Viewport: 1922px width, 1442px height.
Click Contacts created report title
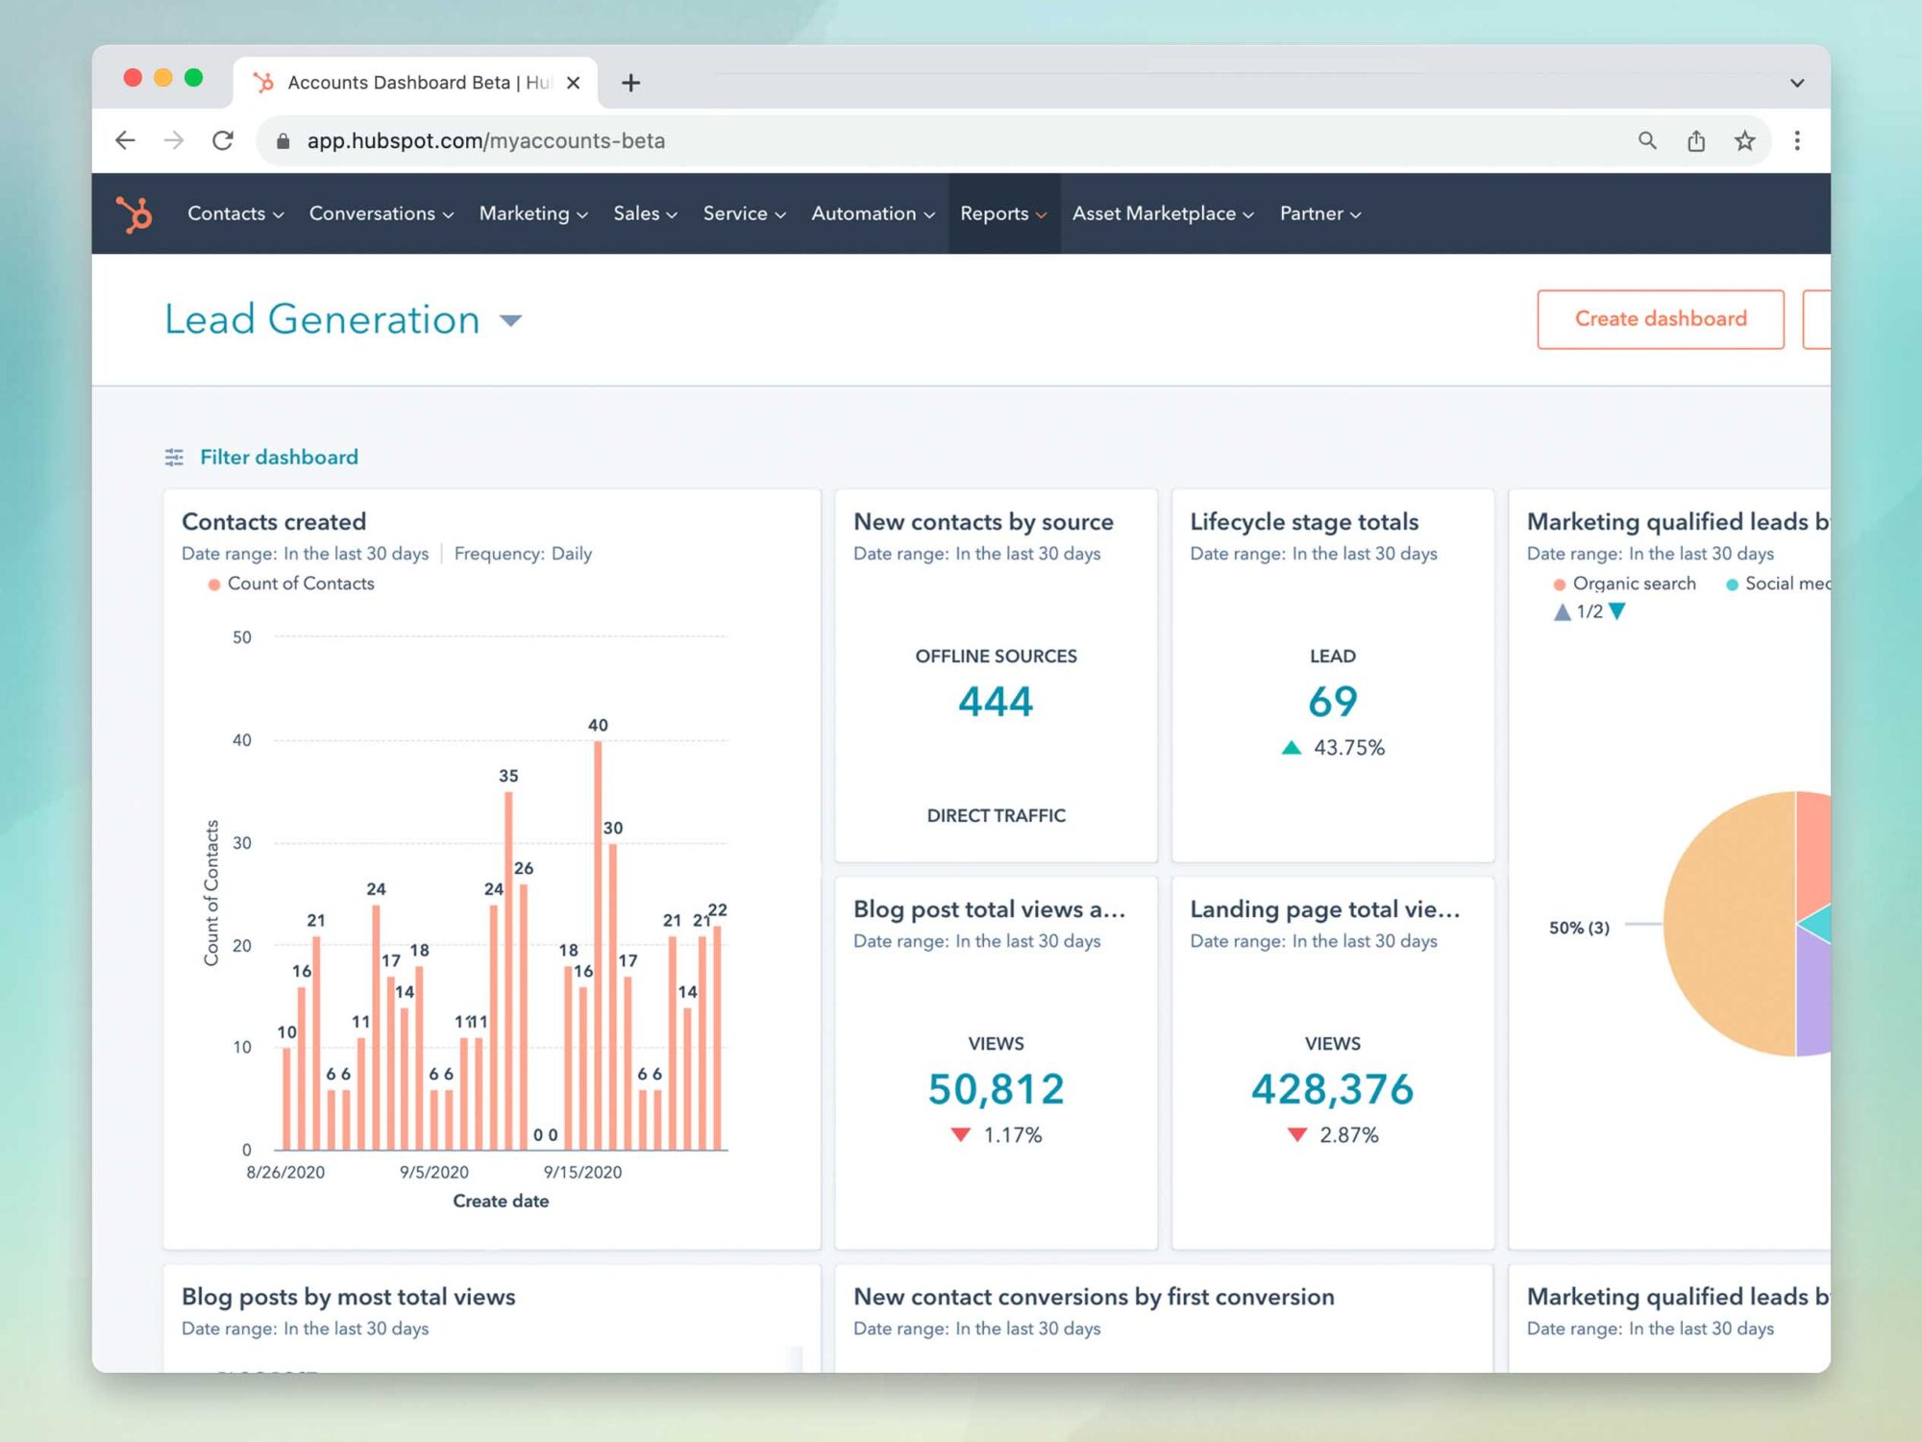(274, 522)
